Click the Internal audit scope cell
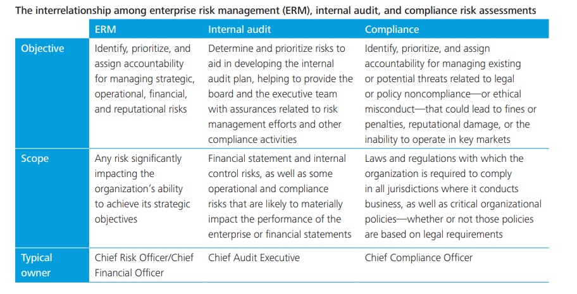The image size is (577, 294). (280, 196)
